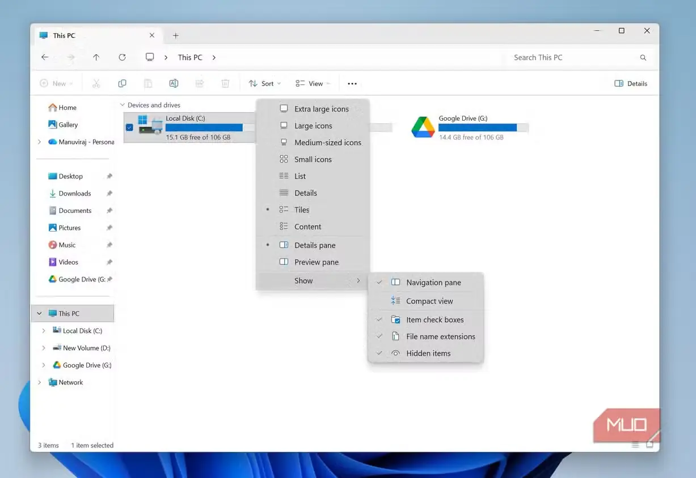
Task: Click the Rename icon in toolbar
Action: [x=174, y=83]
